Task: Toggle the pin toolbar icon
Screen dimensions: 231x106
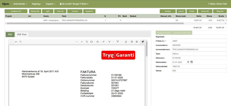Action: coord(143,42)
